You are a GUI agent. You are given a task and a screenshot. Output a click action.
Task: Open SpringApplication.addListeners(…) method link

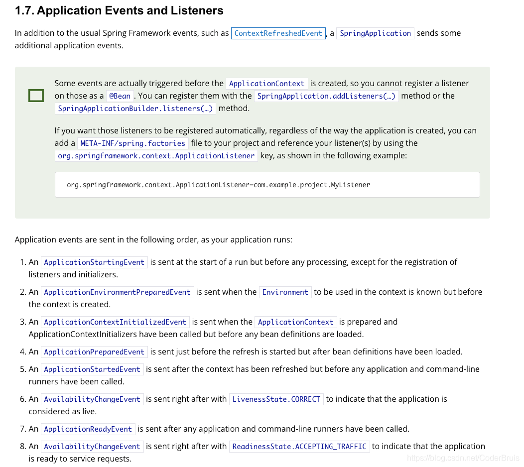[x=326, y=96]
